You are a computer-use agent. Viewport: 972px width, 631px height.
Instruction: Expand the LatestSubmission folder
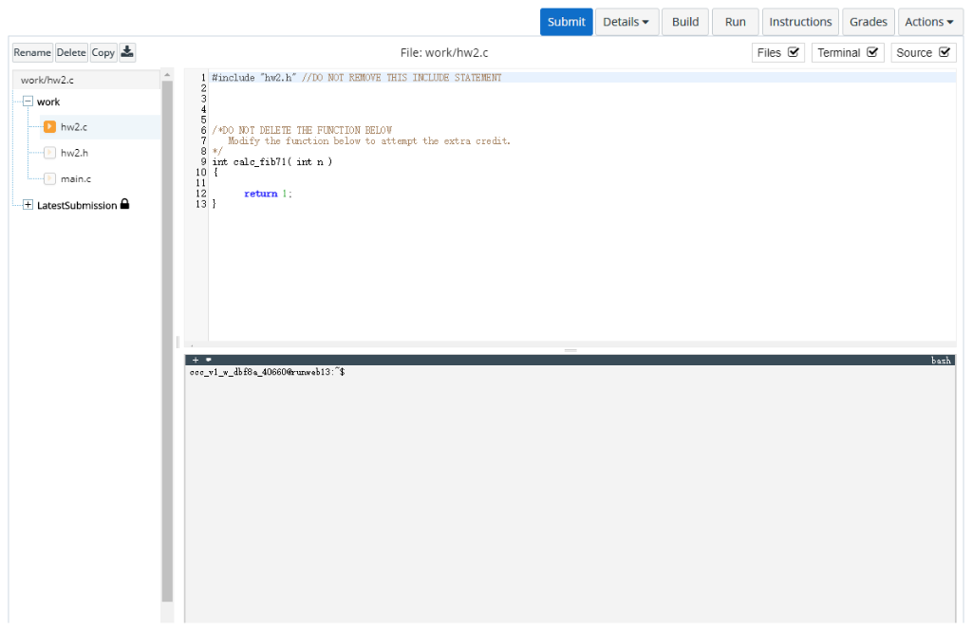pyautogui.click(x=27, y=204)
